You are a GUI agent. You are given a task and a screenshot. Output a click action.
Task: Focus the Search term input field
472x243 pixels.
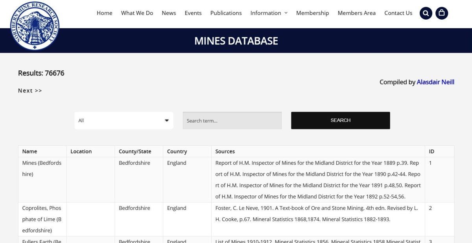coord(232,121)
